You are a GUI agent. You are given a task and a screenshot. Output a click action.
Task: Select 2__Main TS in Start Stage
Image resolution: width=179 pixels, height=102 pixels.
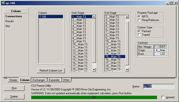tap(82, 20)
